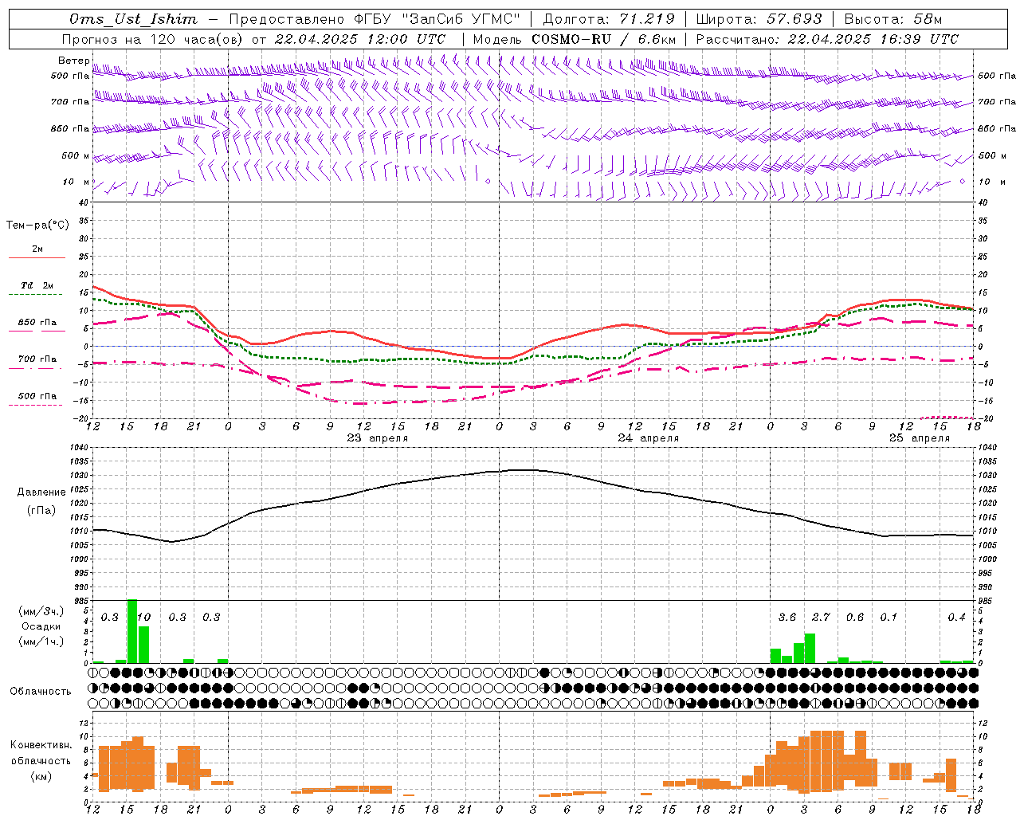Click the tallest green precipitation bar

coord(132,631)
